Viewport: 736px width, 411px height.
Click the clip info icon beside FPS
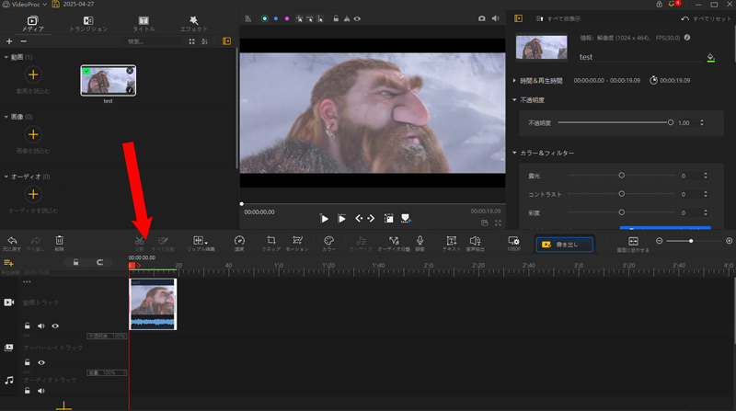(x=687, y=38)
